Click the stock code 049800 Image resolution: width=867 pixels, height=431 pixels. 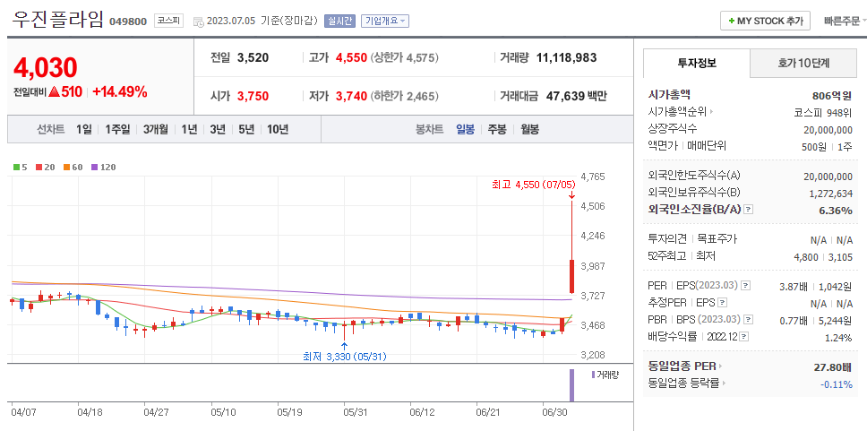tap(128, 22)
